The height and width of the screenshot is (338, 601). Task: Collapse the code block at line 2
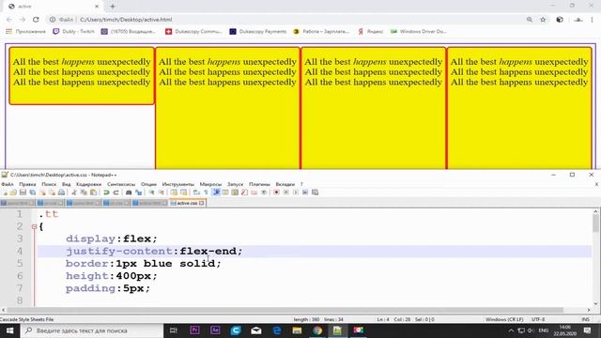[x=34, y=226]
